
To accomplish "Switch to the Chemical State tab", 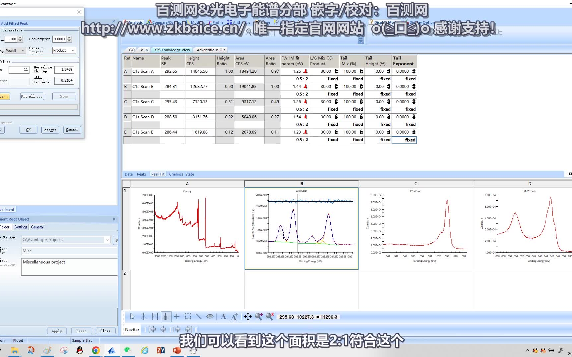I will pyautogui.click(x=181, y=174).
